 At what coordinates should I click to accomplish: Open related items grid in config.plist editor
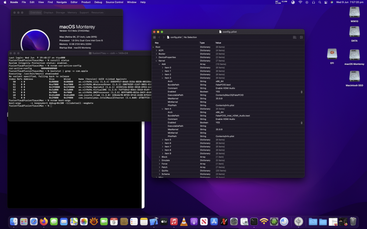154,37
